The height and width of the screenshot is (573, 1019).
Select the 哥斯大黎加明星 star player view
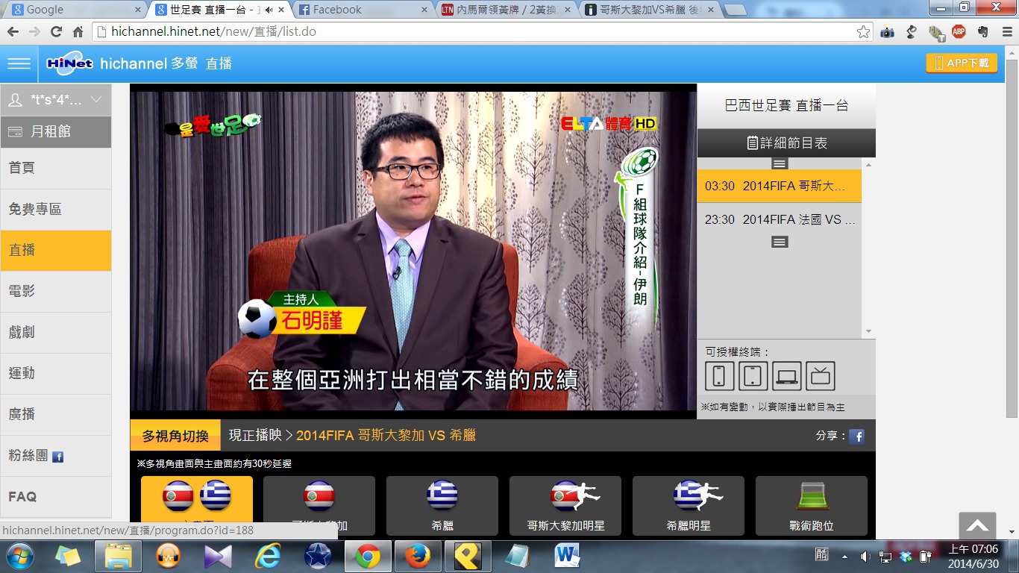tap(565, 506)
